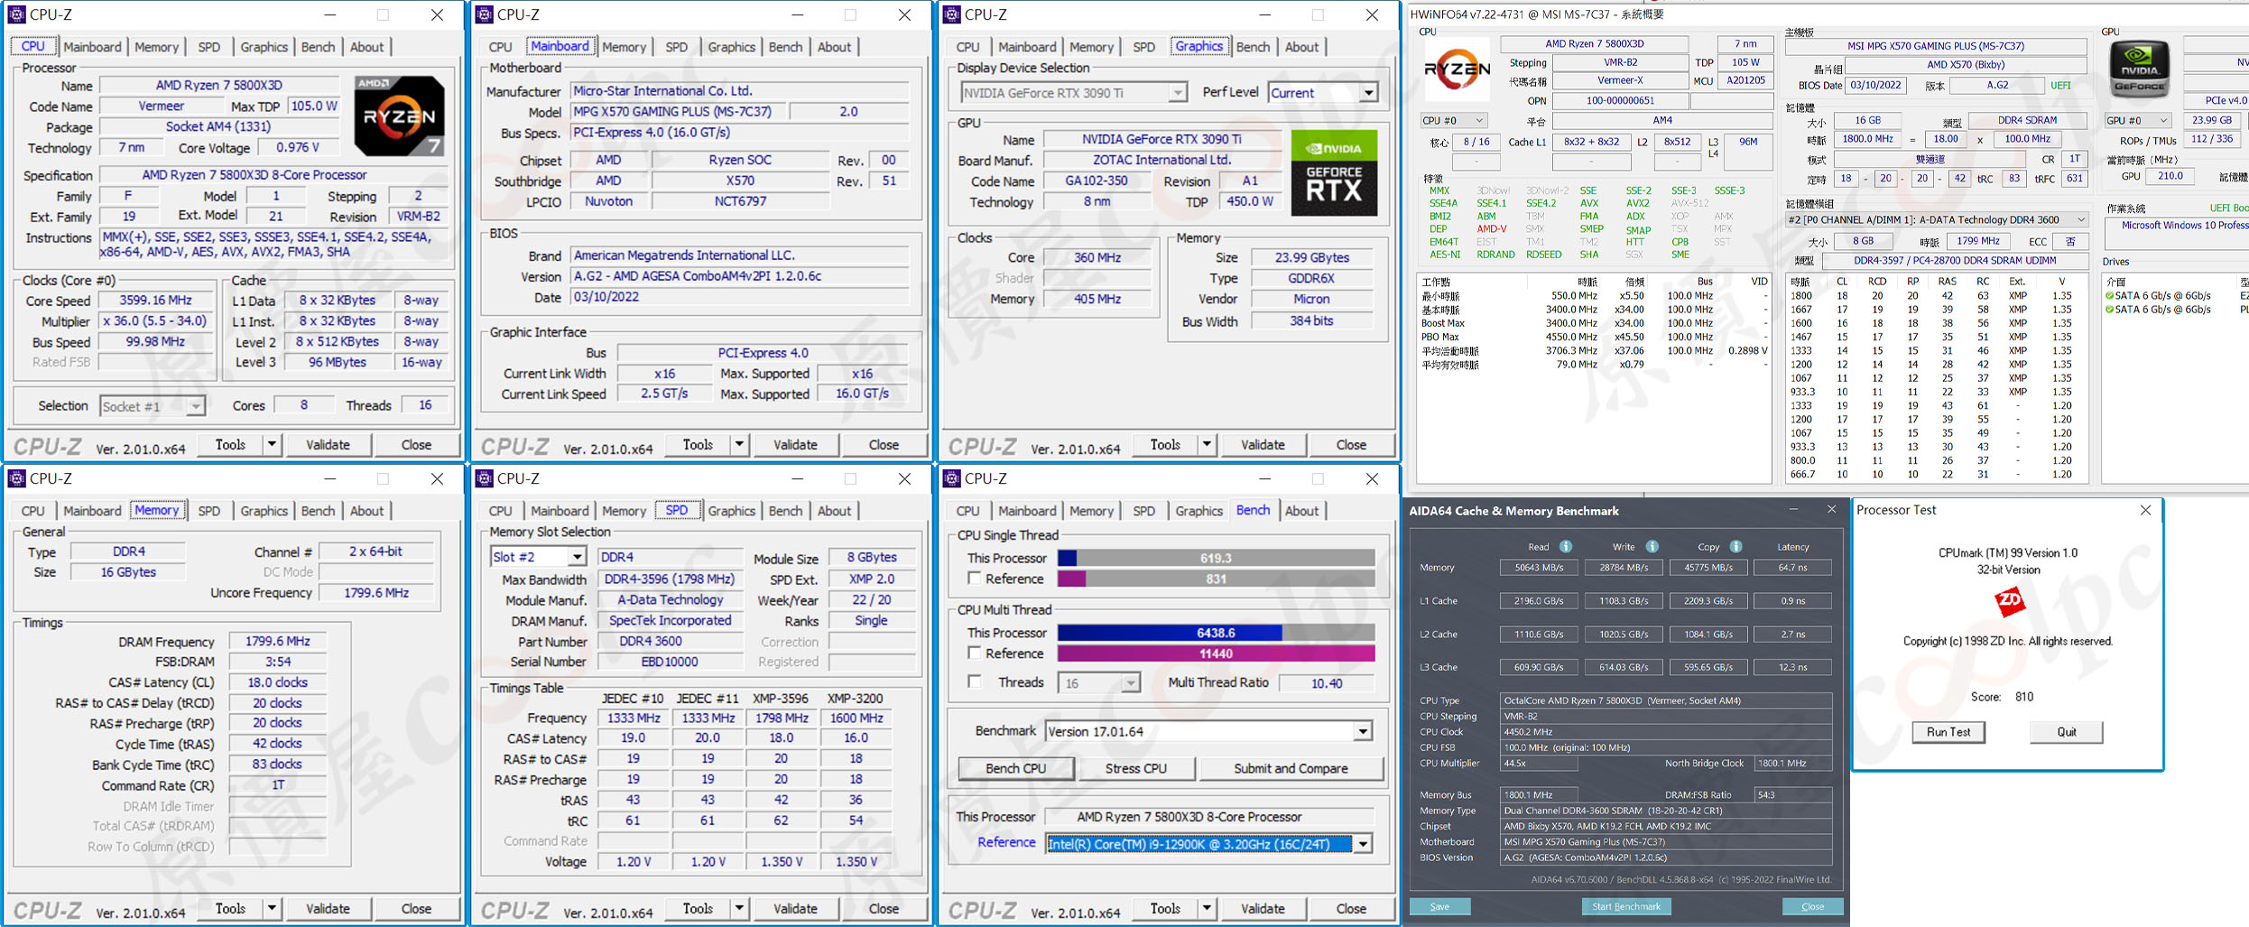Click the NVIDIA GeForce RTX logo in CPU-Z

tap(1334, 172)
